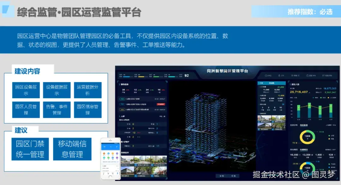The width and height of the screenshot is (341, 185).
Task: Click the red 立即处理 alert button
Action: coord(161,104)
